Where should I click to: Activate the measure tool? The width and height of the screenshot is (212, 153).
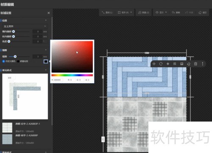(x=144, y=12)
